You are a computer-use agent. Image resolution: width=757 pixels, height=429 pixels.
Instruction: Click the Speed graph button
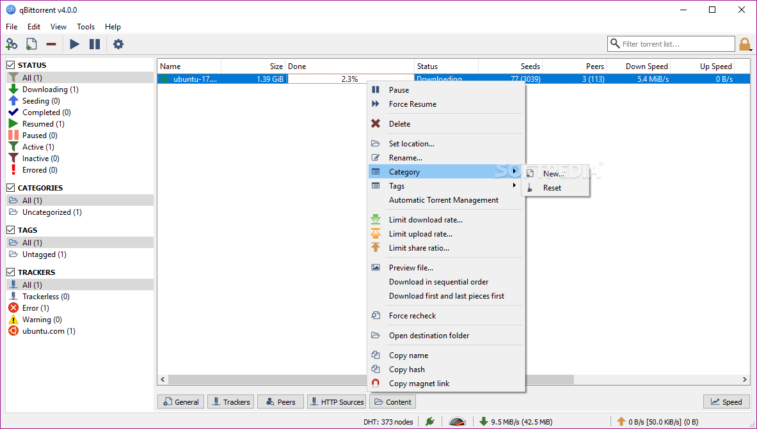point(726,402)
